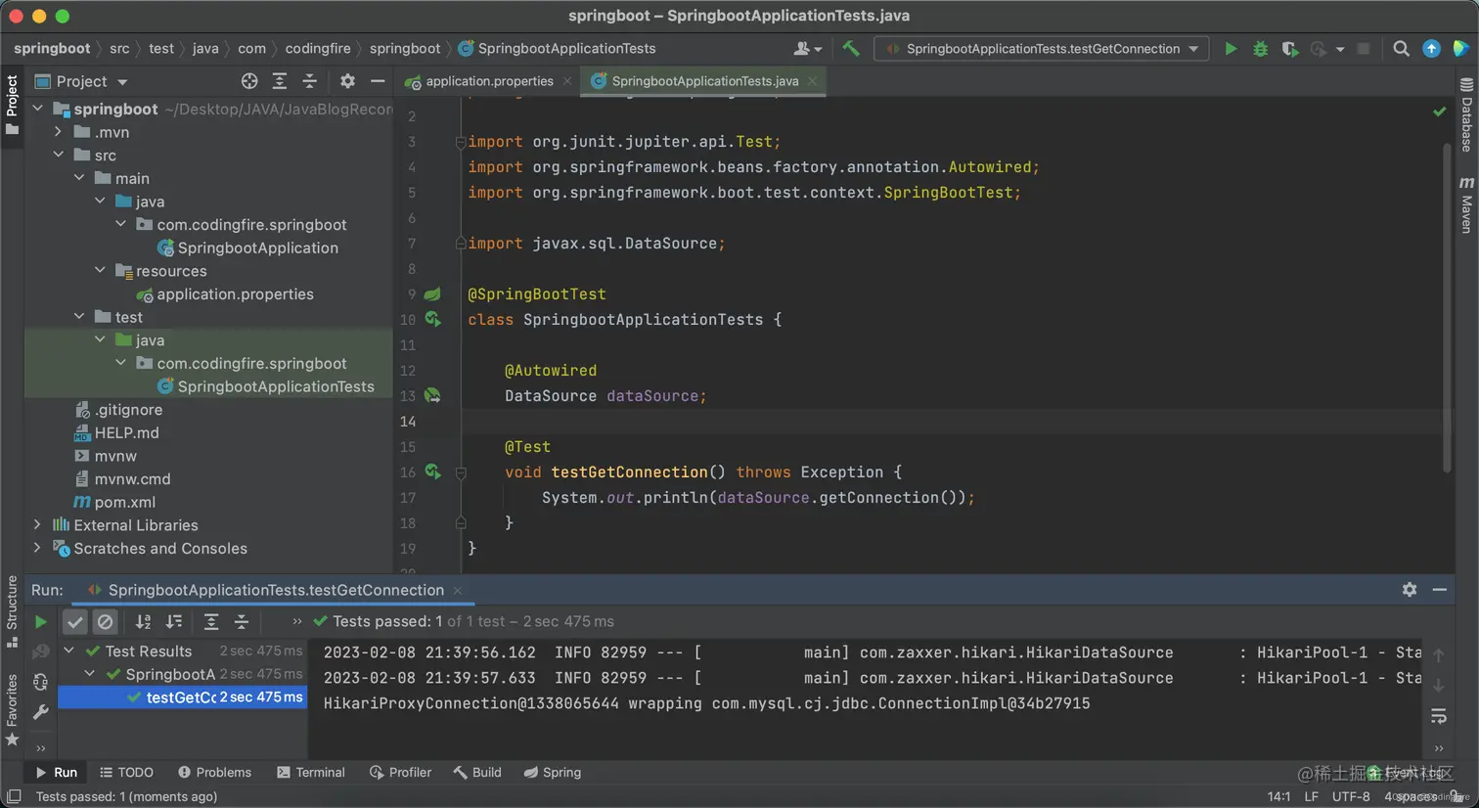Viewport: 1479px width, 808px height.
Task: Toggle Show Ignored tests button
Action: click(x=105, y=621)
